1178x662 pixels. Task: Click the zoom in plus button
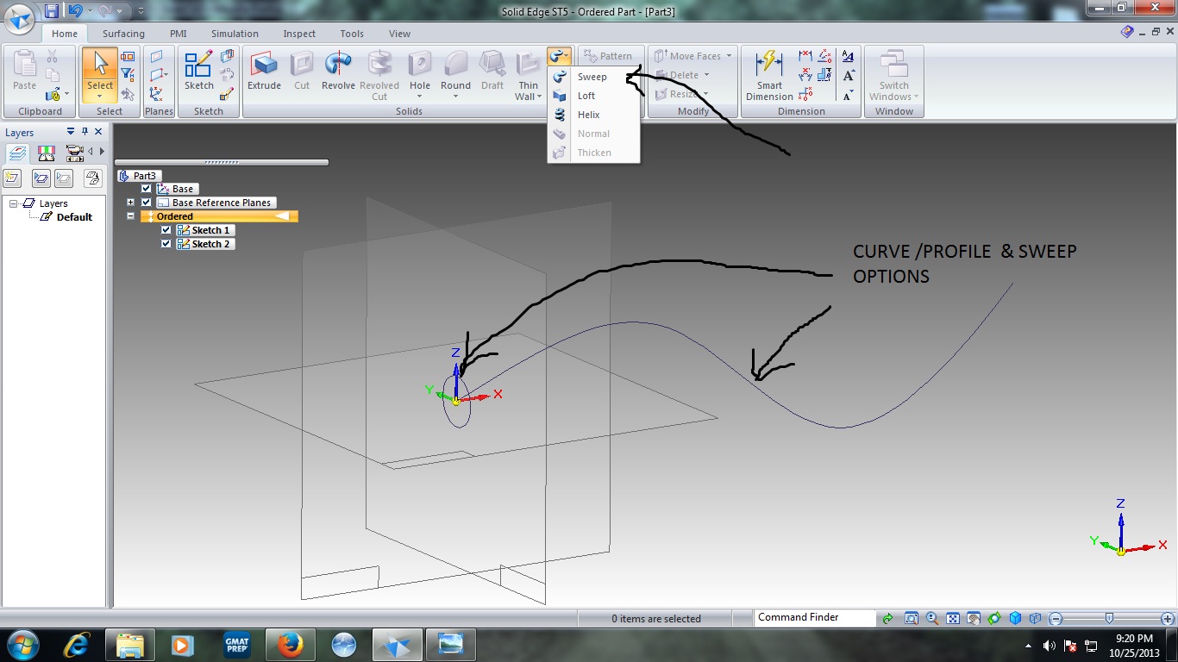(1167, 619)
